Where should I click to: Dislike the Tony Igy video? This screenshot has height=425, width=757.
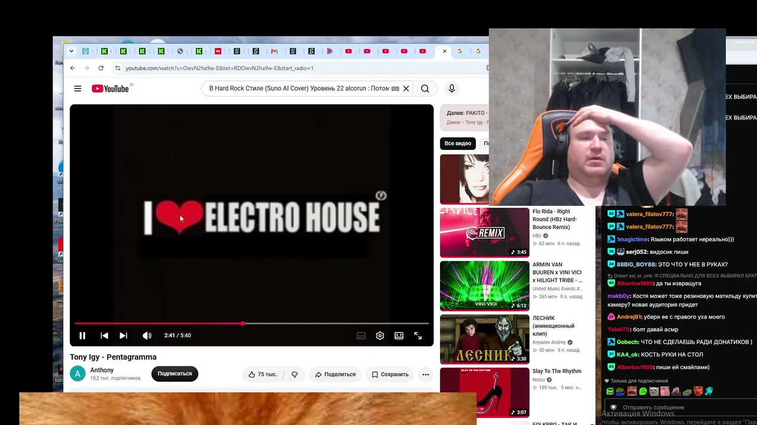pyautogui.click(x=295, y=374)
